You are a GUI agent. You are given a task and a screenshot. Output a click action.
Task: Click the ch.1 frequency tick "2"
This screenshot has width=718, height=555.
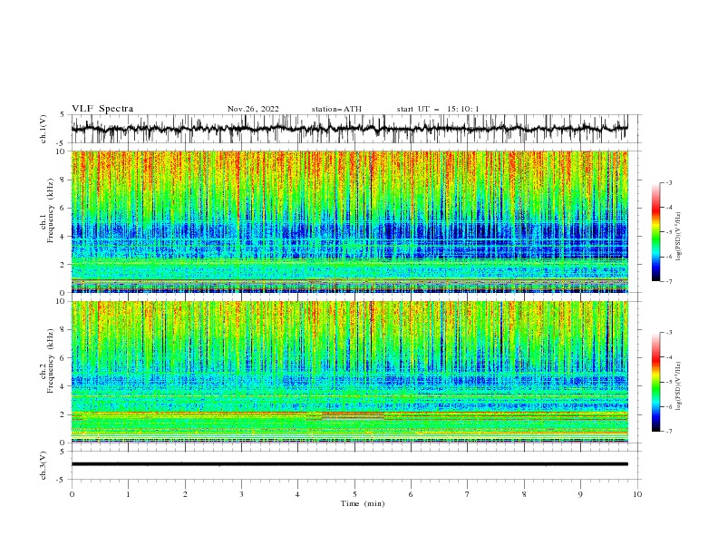(64, 265)
